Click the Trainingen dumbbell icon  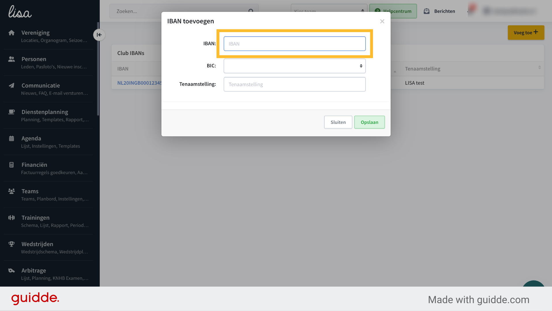12,218
